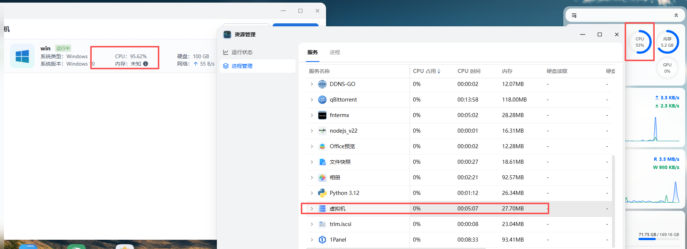
Task: Switch to the 进程 tab
Action: coord(335,52)
